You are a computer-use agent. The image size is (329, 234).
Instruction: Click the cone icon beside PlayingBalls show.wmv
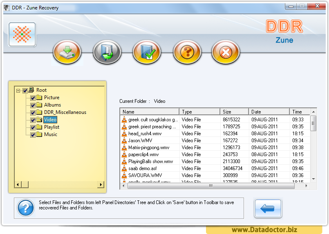124,161
